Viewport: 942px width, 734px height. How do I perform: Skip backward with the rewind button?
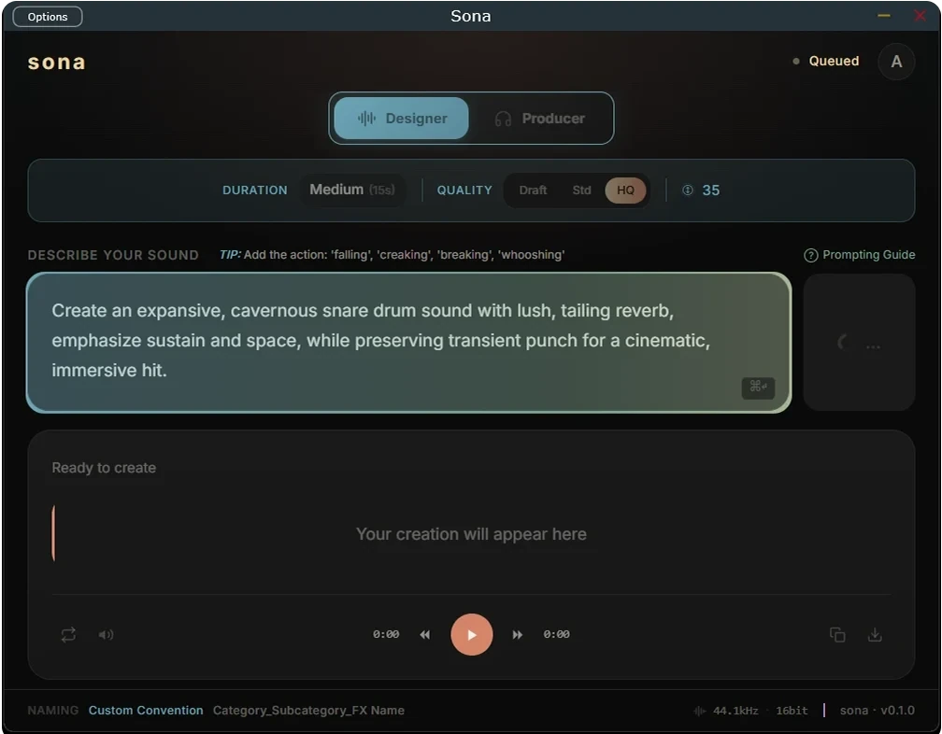pyautogui.click(x=424, y=634)
